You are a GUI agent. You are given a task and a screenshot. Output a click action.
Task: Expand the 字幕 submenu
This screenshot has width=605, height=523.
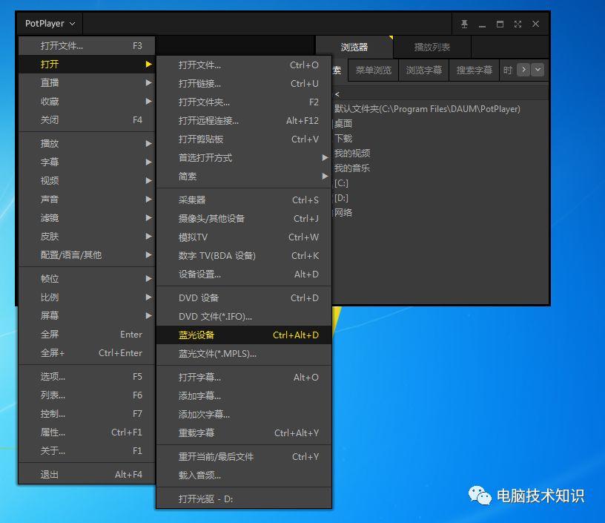[x=87, y=162]
